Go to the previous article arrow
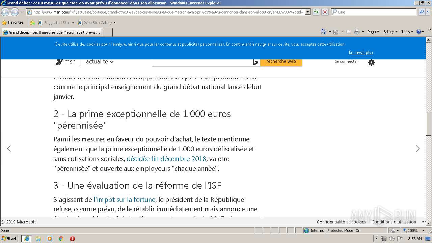The image size is (432, 243). [9, 148]
